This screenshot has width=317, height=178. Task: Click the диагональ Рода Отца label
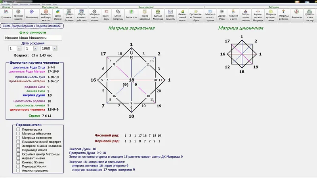click(x=29, y=67)
